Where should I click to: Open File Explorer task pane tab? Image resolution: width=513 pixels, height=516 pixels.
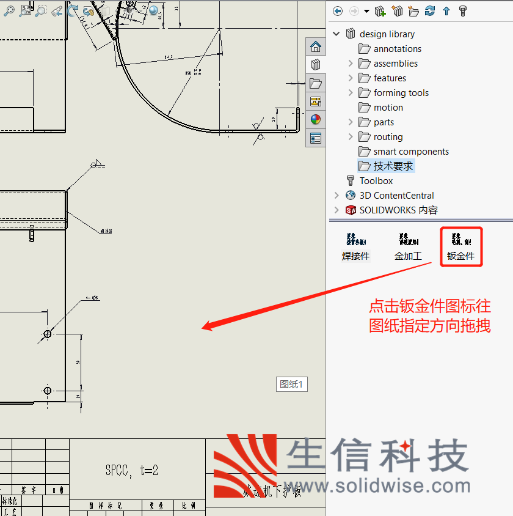point(316,83)
